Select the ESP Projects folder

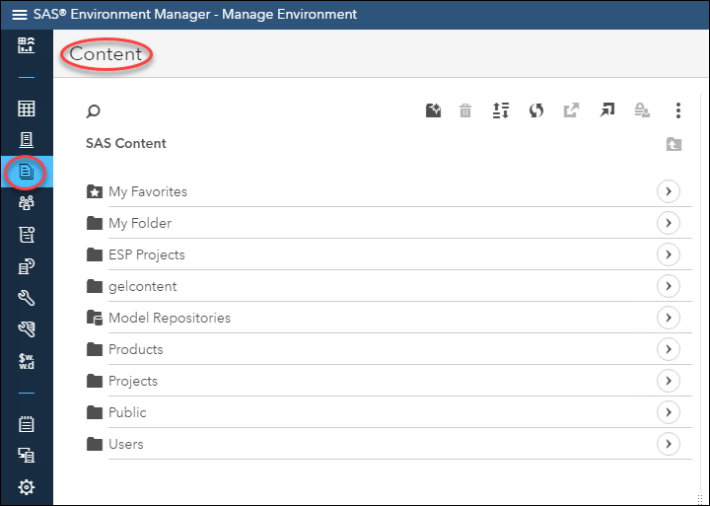389,254
